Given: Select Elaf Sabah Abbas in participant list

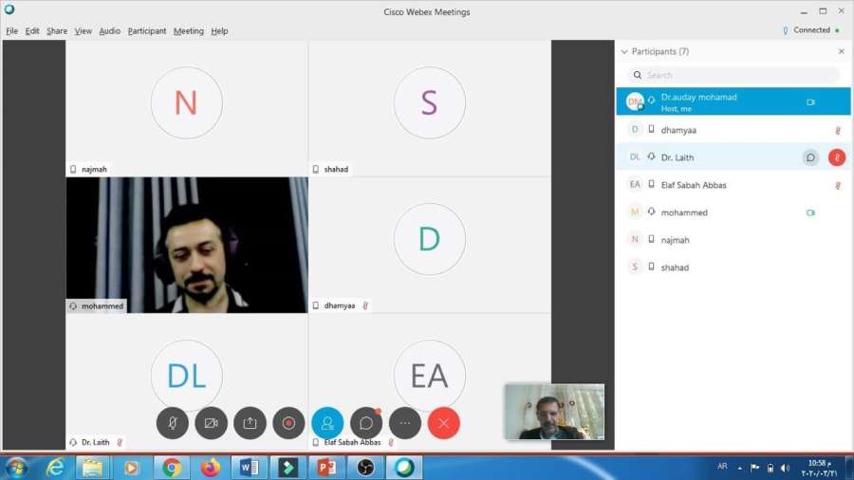Looking at the screenshot, I should pos(694,185).
